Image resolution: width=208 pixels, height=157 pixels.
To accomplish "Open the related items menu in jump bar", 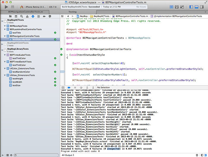I will point(62,16).
